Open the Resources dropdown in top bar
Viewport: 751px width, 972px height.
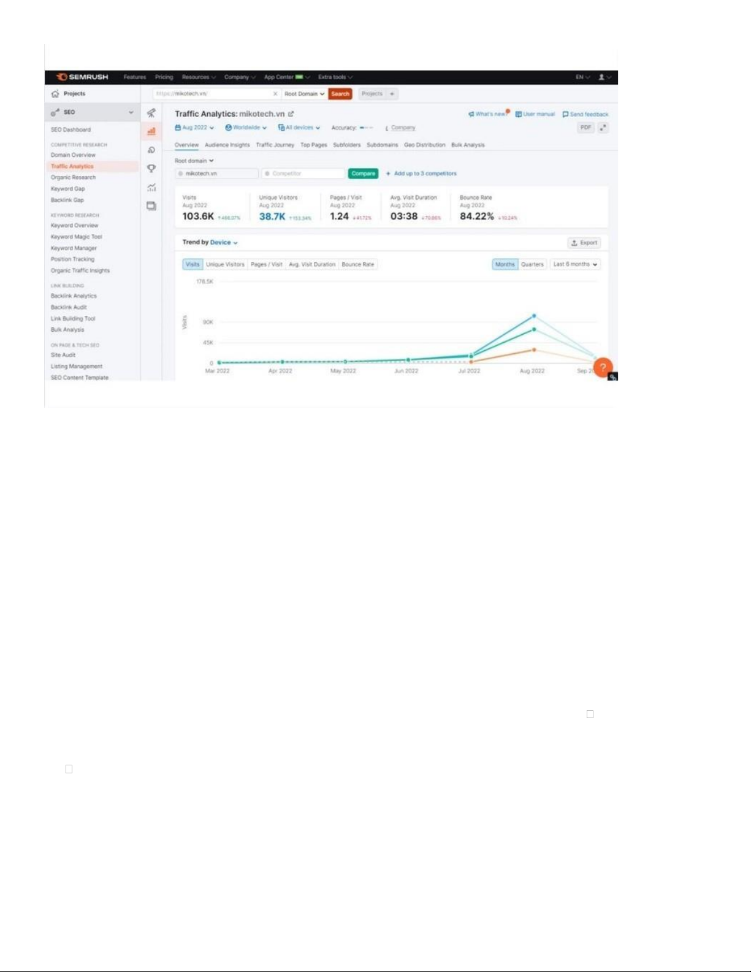tap(199, 77)
